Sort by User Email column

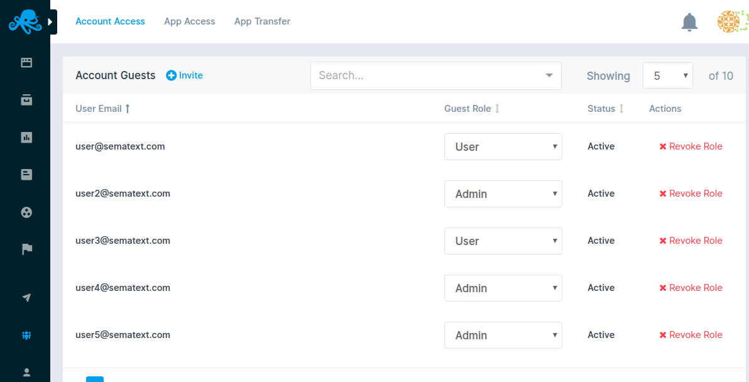pos(102,109)
